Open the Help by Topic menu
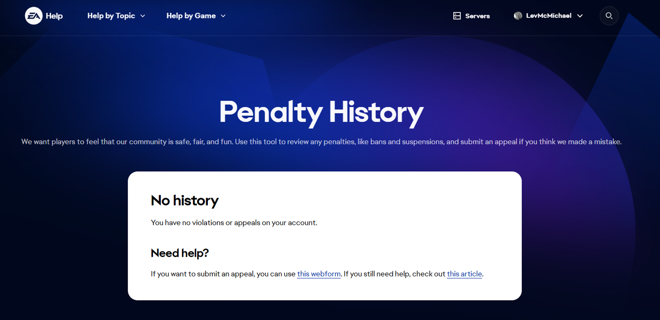Image resolution: width=660 pixels, height=320 pixels. (111, 16)
